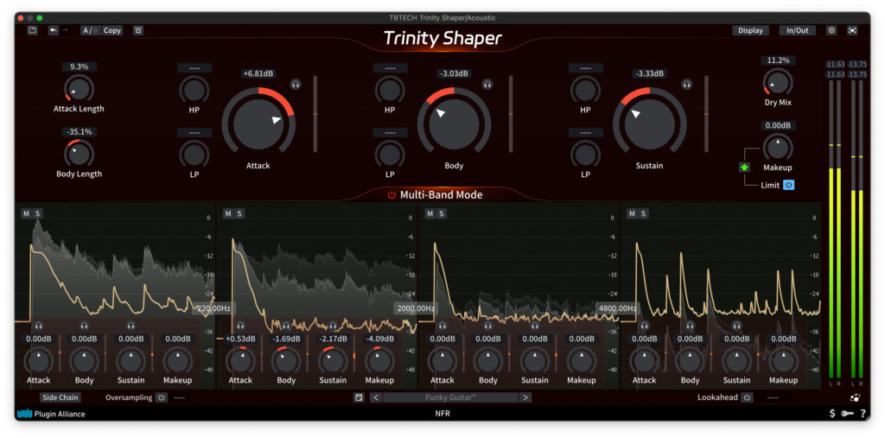
Task: Open the Funky Guitar preset dropdown
Action: click(x=449, y=397)
